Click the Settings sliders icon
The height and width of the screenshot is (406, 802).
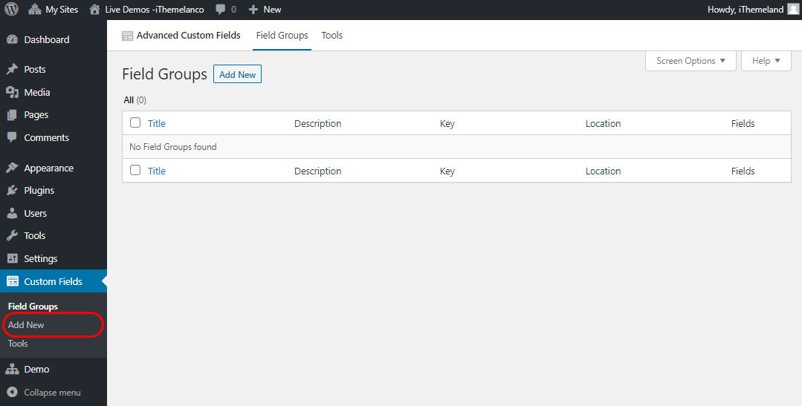point(13,258)
